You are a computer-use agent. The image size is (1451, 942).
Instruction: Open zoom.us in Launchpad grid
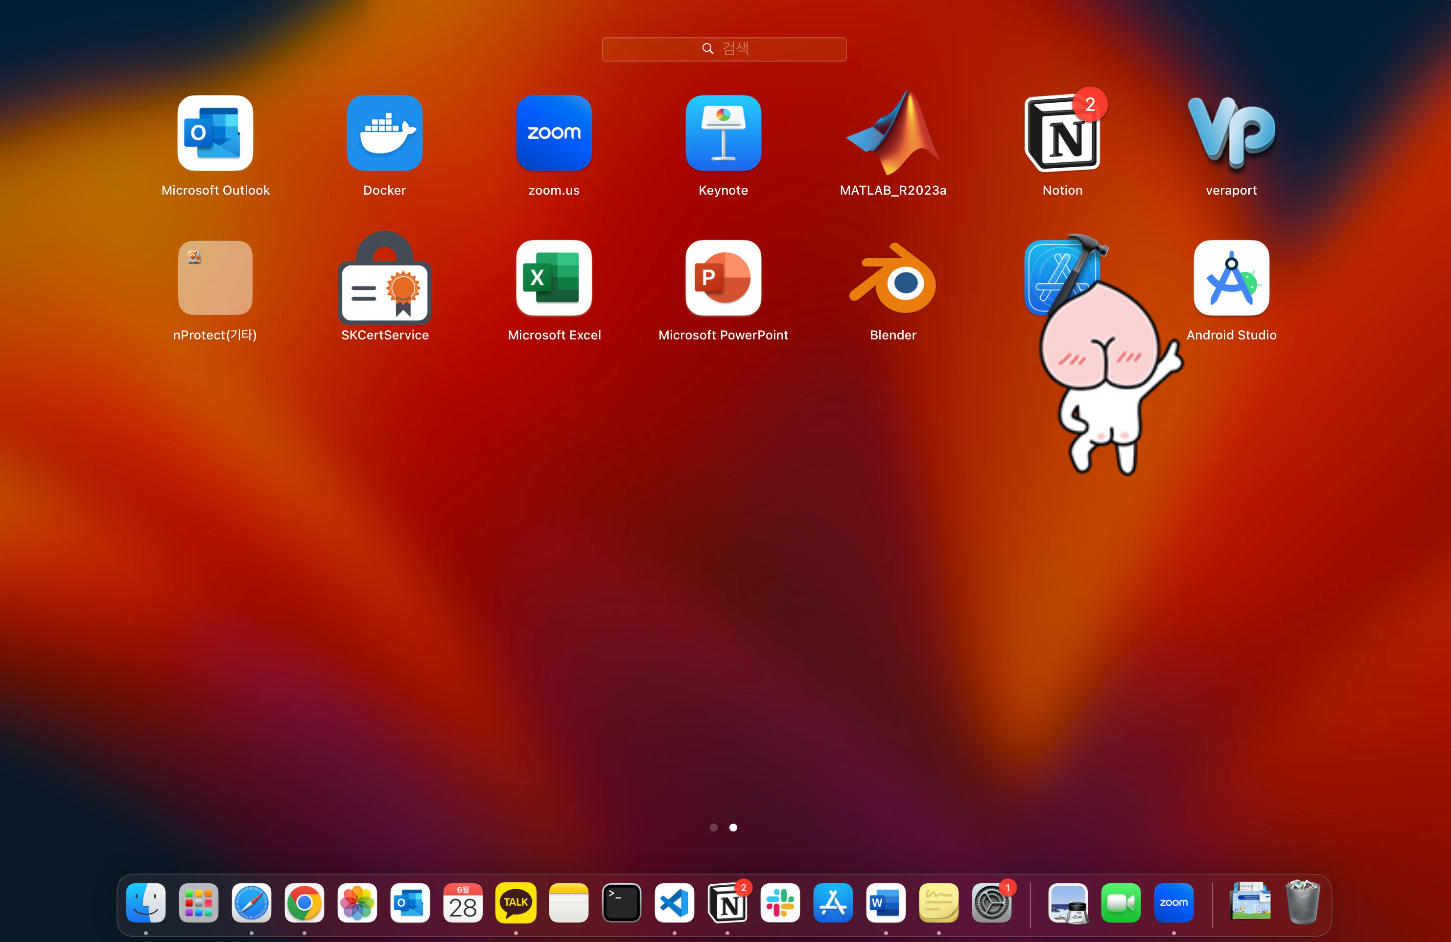(x=554, y=134)
